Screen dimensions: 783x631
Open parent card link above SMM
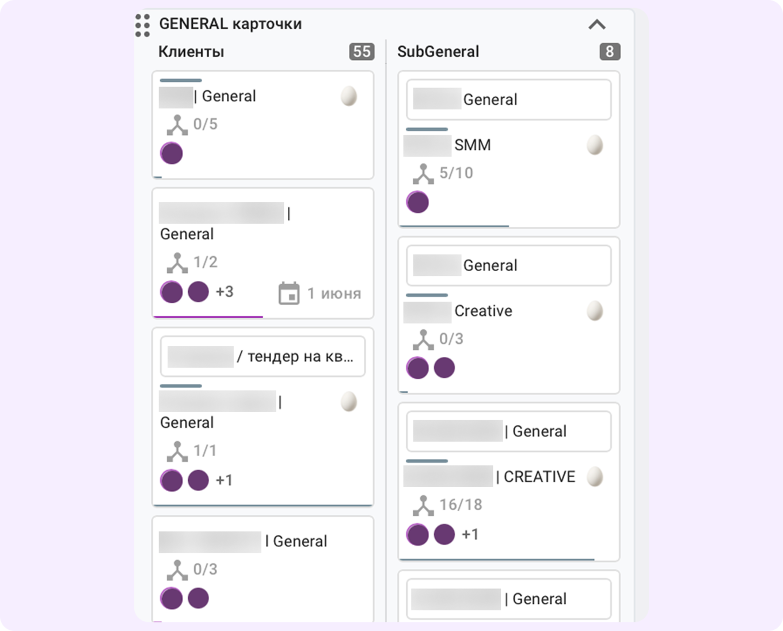click(x=509, y=100)
